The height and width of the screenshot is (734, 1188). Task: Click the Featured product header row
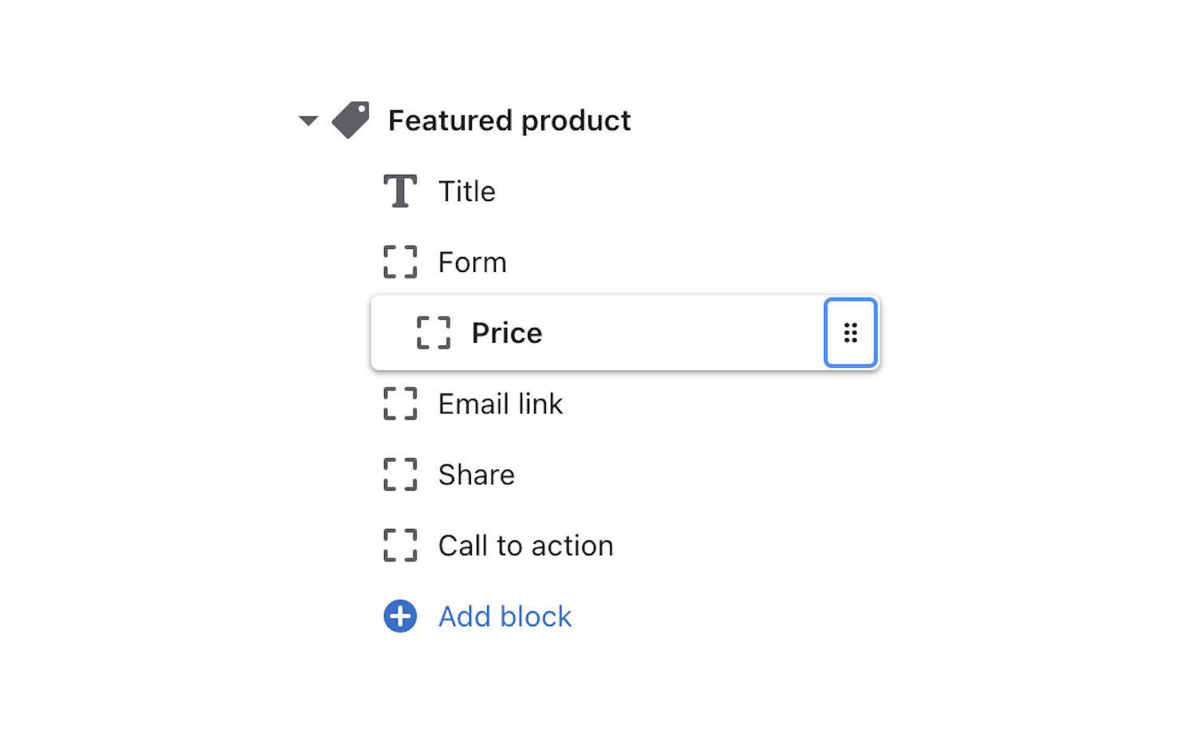click(x=465, y=120)
